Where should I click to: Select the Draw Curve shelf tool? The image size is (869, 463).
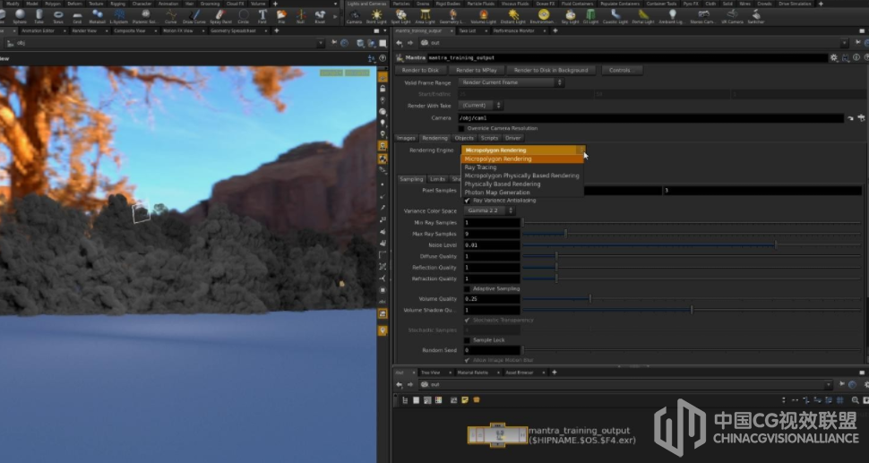pos(194,16)
